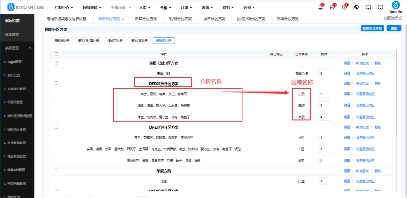Check the 印度方案 checkbox
Viewport: 407px width, 198px height.
point(56,170)
